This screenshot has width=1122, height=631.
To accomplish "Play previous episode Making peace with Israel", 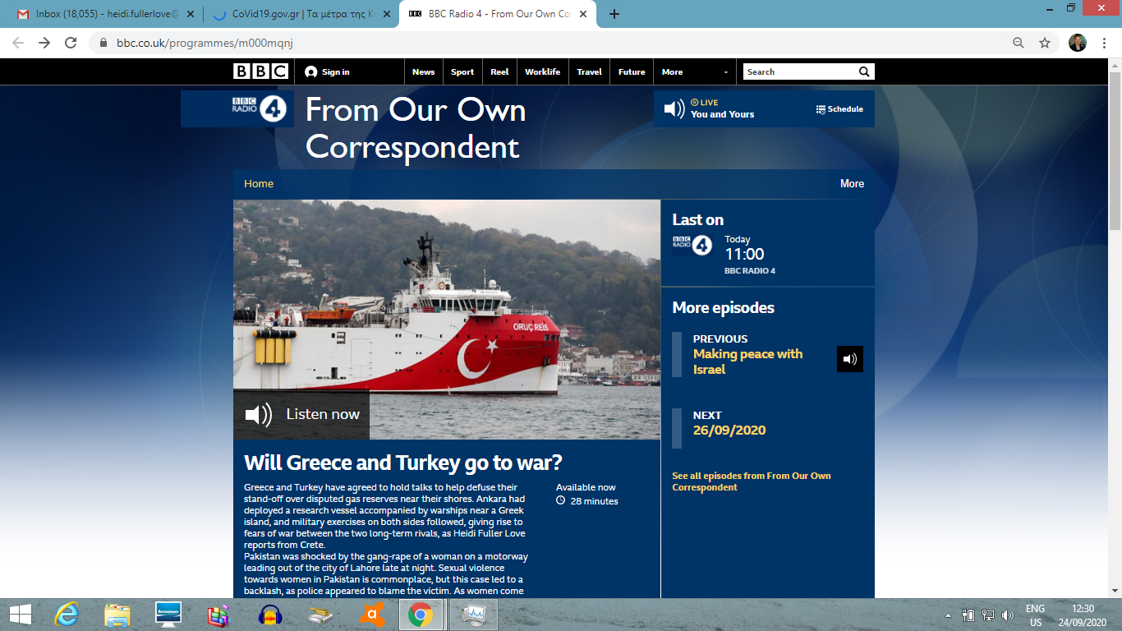I will [x=850, y=359].
